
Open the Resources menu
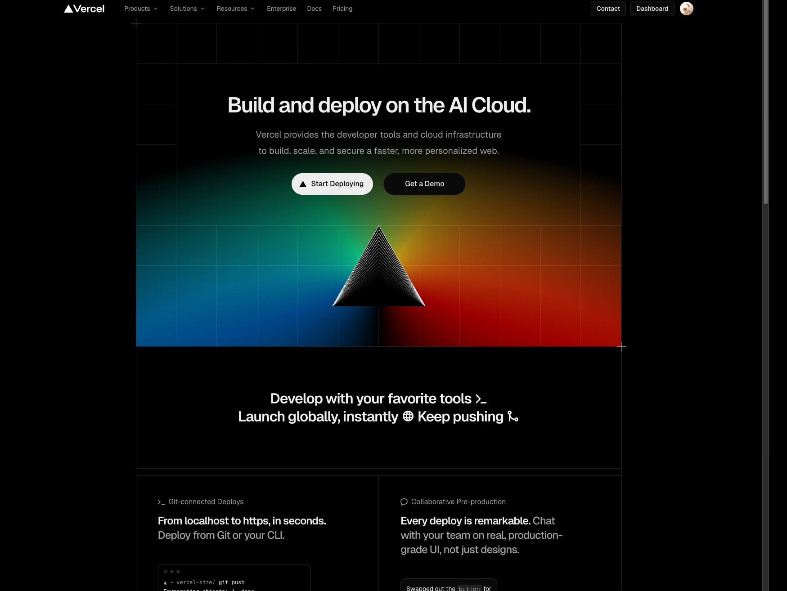tap(235, 9)
